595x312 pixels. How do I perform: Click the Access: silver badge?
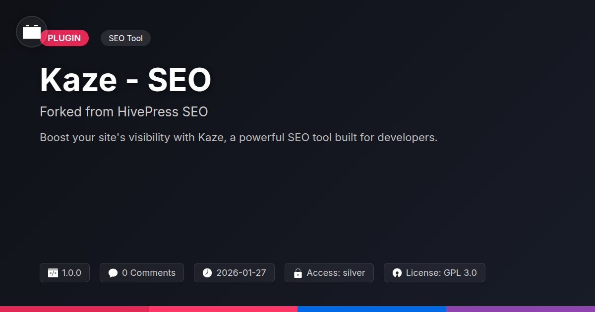pos(329,273)
